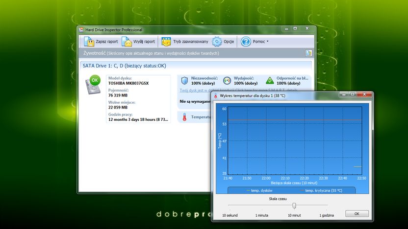The width and height of the screenshot is (408, 229).
Task: Click the Skala czasu slider handle
Action: (294, 206)
